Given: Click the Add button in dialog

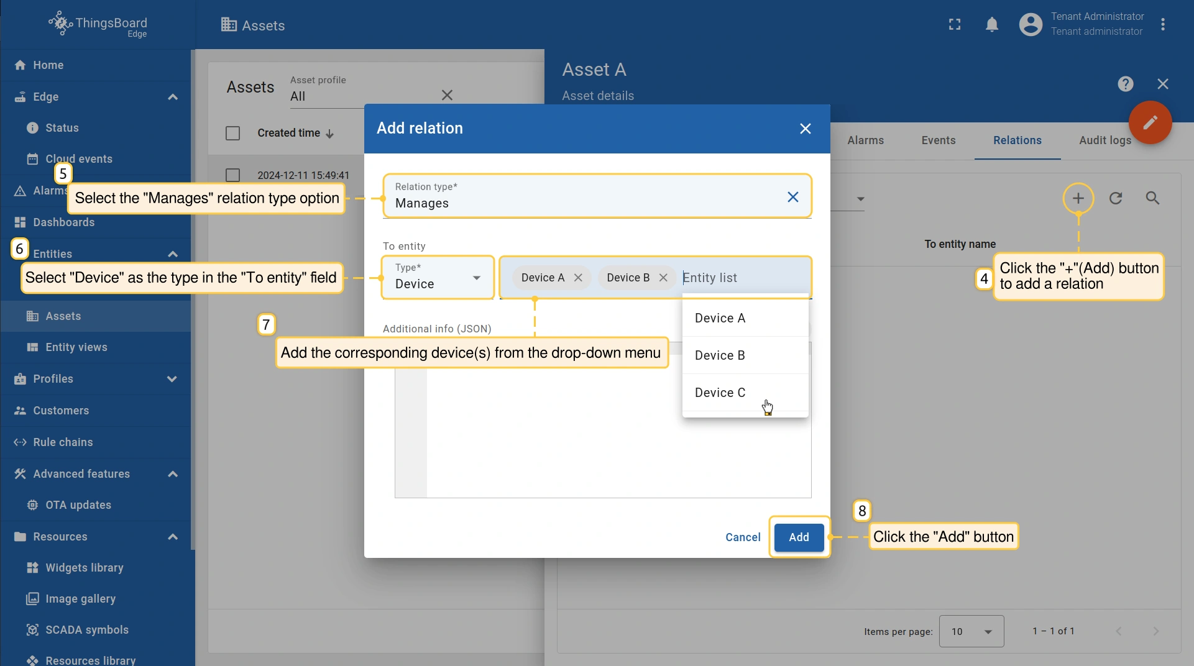Looking at the screenshot, I should 799,537.
